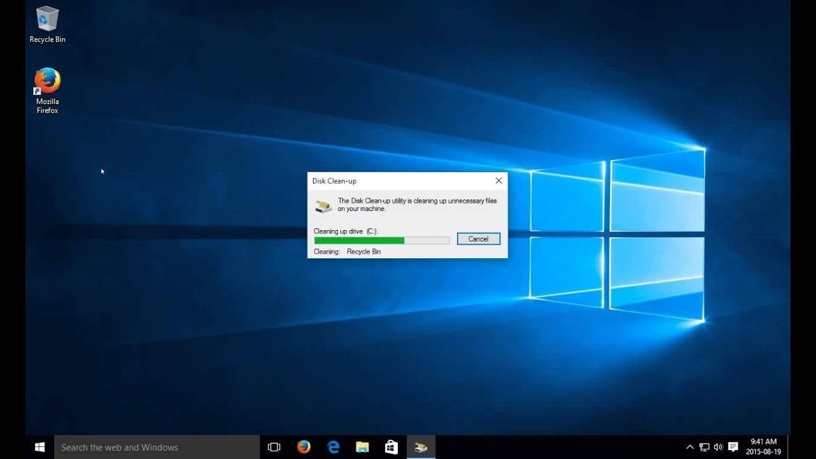Open the volume control in the system tray
The height and width of the screenshot is (459, 816).
tap(718, 446)
